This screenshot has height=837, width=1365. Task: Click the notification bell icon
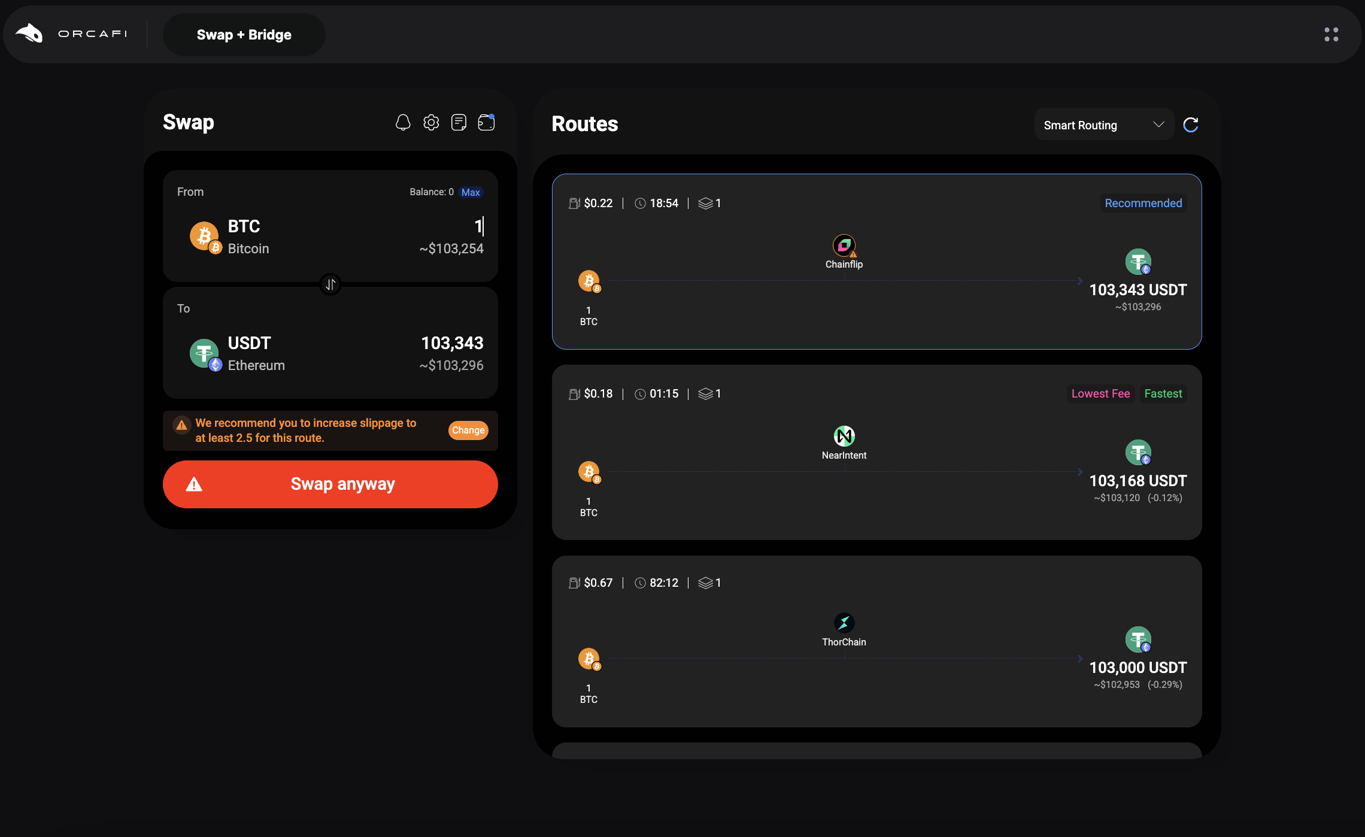click(x=403, y=123)
